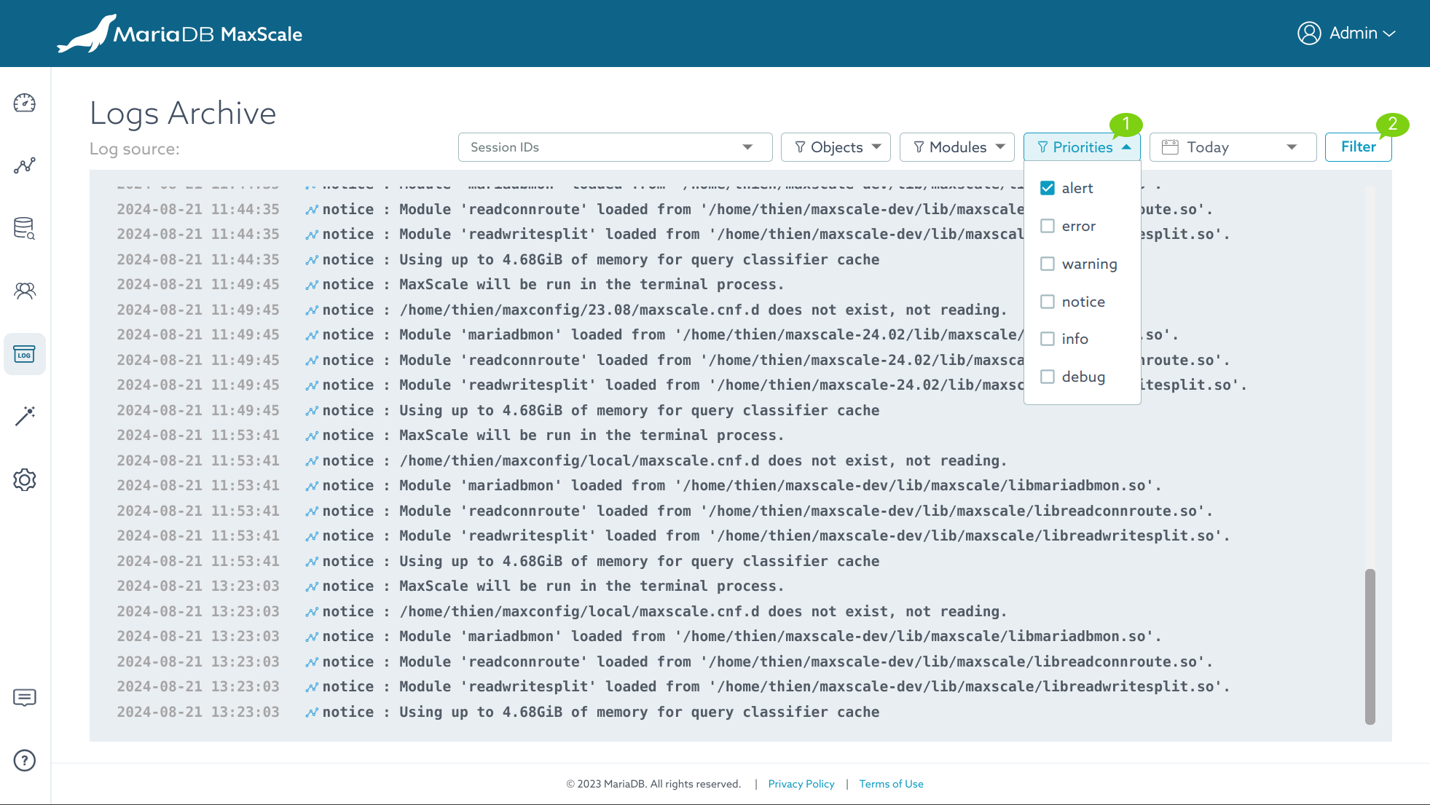This screenshot has width=1430, height=805.
Task: Open the Modules filter dropdown
Action: [x=957, y=147]
